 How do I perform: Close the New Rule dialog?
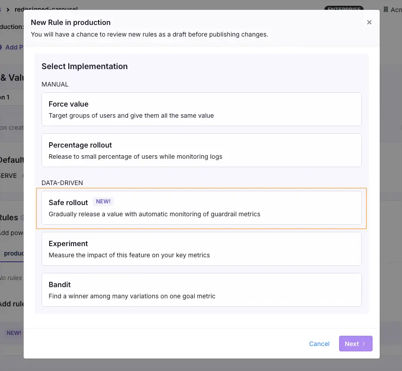pyautogui.click(x=369, y=22)
